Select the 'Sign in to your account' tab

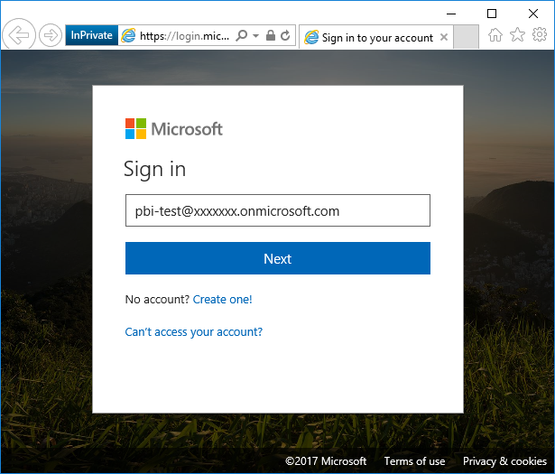[x=376, y=37]
